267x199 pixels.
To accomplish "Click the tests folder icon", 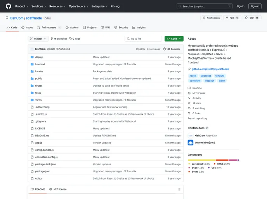I will (32, 93).
